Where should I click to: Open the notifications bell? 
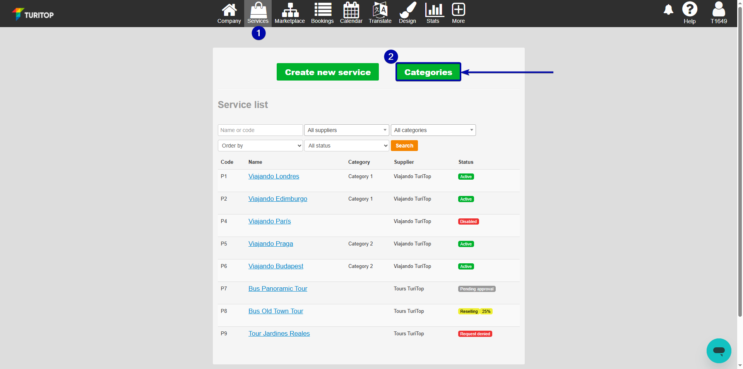point(668,10)
